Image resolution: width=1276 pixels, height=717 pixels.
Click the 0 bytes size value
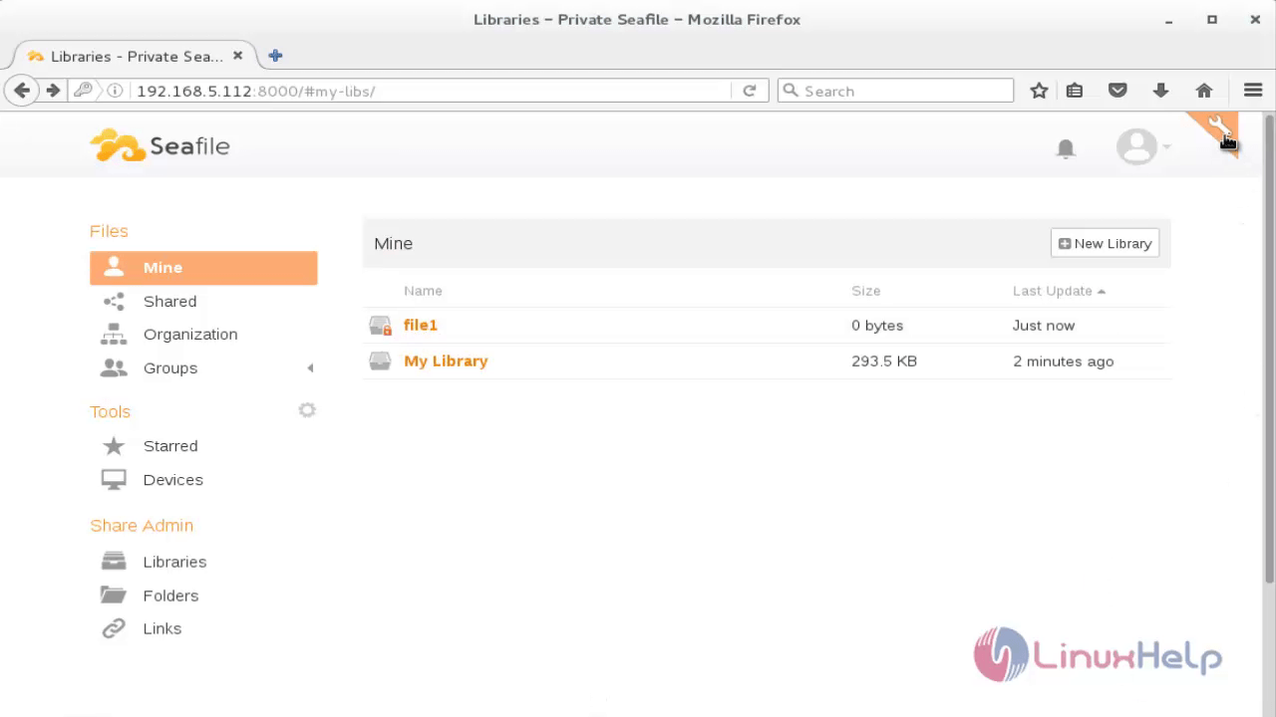click(x=877, y=325)
